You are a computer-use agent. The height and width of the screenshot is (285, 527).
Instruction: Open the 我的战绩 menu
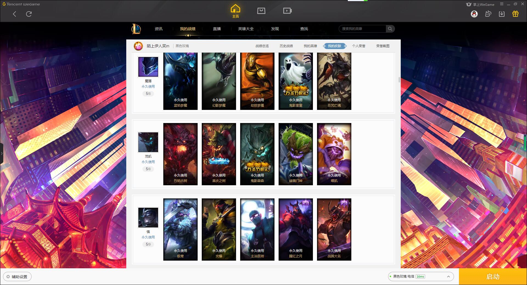188,29
